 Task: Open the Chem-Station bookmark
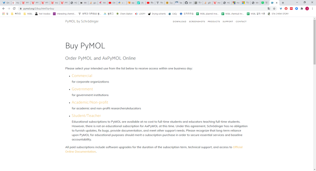(x=124, y=14)
